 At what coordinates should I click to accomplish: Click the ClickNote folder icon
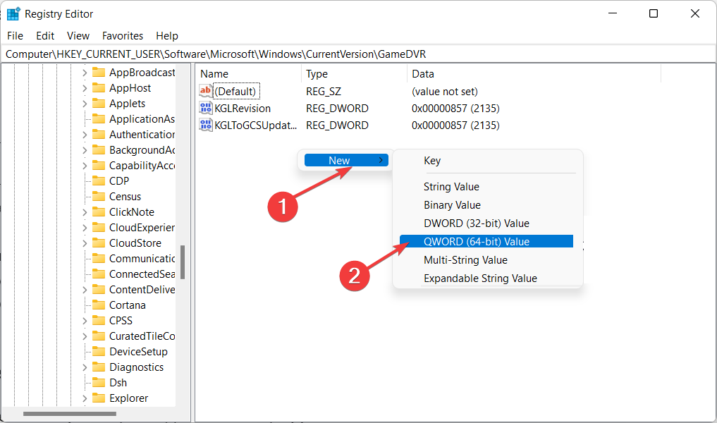coord(98,212)
